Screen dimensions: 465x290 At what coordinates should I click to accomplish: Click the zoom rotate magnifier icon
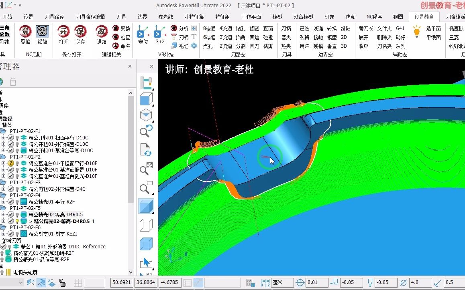pos(146,131)
